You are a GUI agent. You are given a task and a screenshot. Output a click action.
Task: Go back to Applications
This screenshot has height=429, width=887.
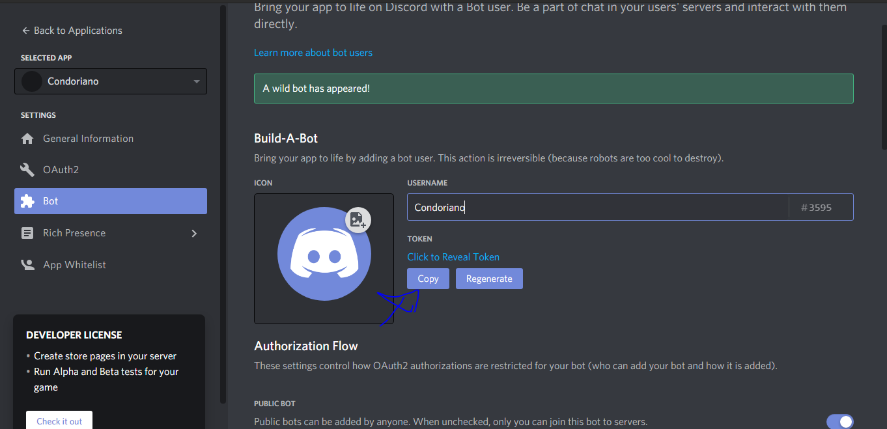point(72,31)
